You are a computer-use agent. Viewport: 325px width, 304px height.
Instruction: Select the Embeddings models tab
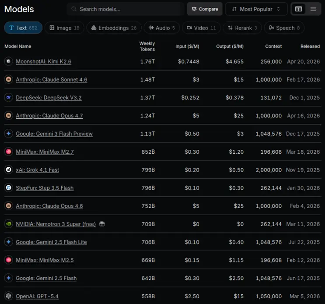114,28
